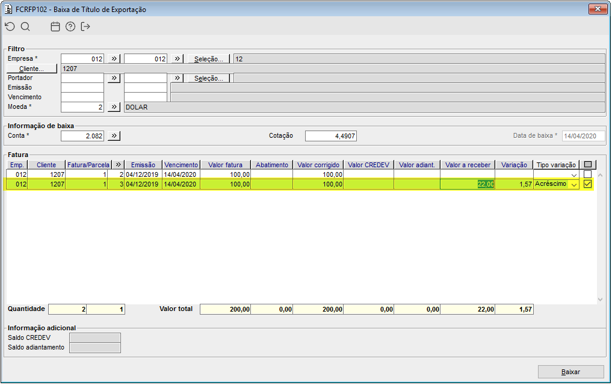Click the Tipo variação column header

coord(556,165)
